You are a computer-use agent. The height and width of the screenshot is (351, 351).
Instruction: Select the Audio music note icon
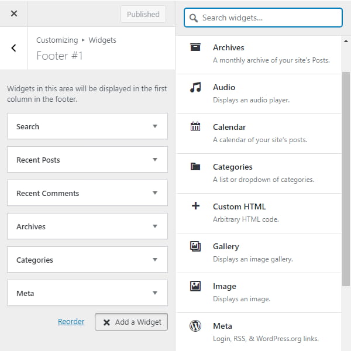[x=195, y=87]
